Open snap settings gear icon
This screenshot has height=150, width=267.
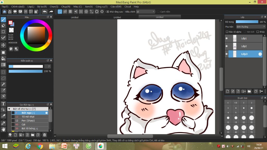pos(102,11)
